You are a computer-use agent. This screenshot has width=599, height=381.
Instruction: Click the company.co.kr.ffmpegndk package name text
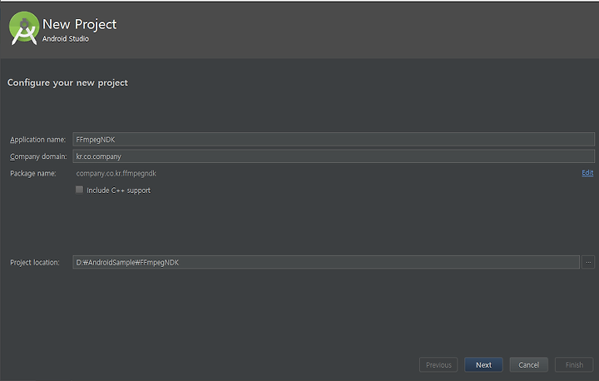tap(116, 174)
